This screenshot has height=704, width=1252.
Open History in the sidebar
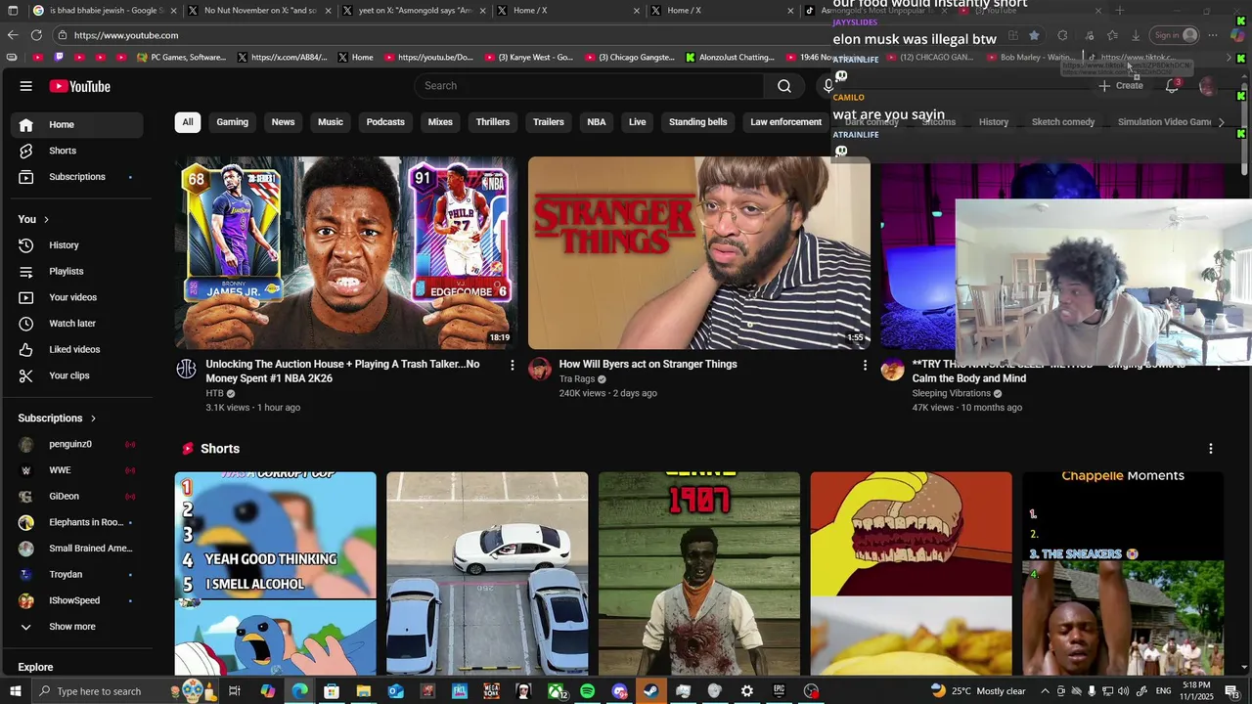tap(77, 245)
